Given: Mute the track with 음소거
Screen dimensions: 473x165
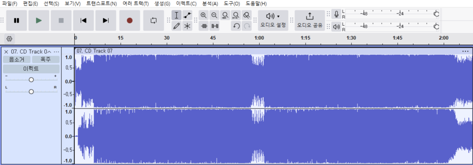Looking at the screenshot, I should click(x=17, y=59).
